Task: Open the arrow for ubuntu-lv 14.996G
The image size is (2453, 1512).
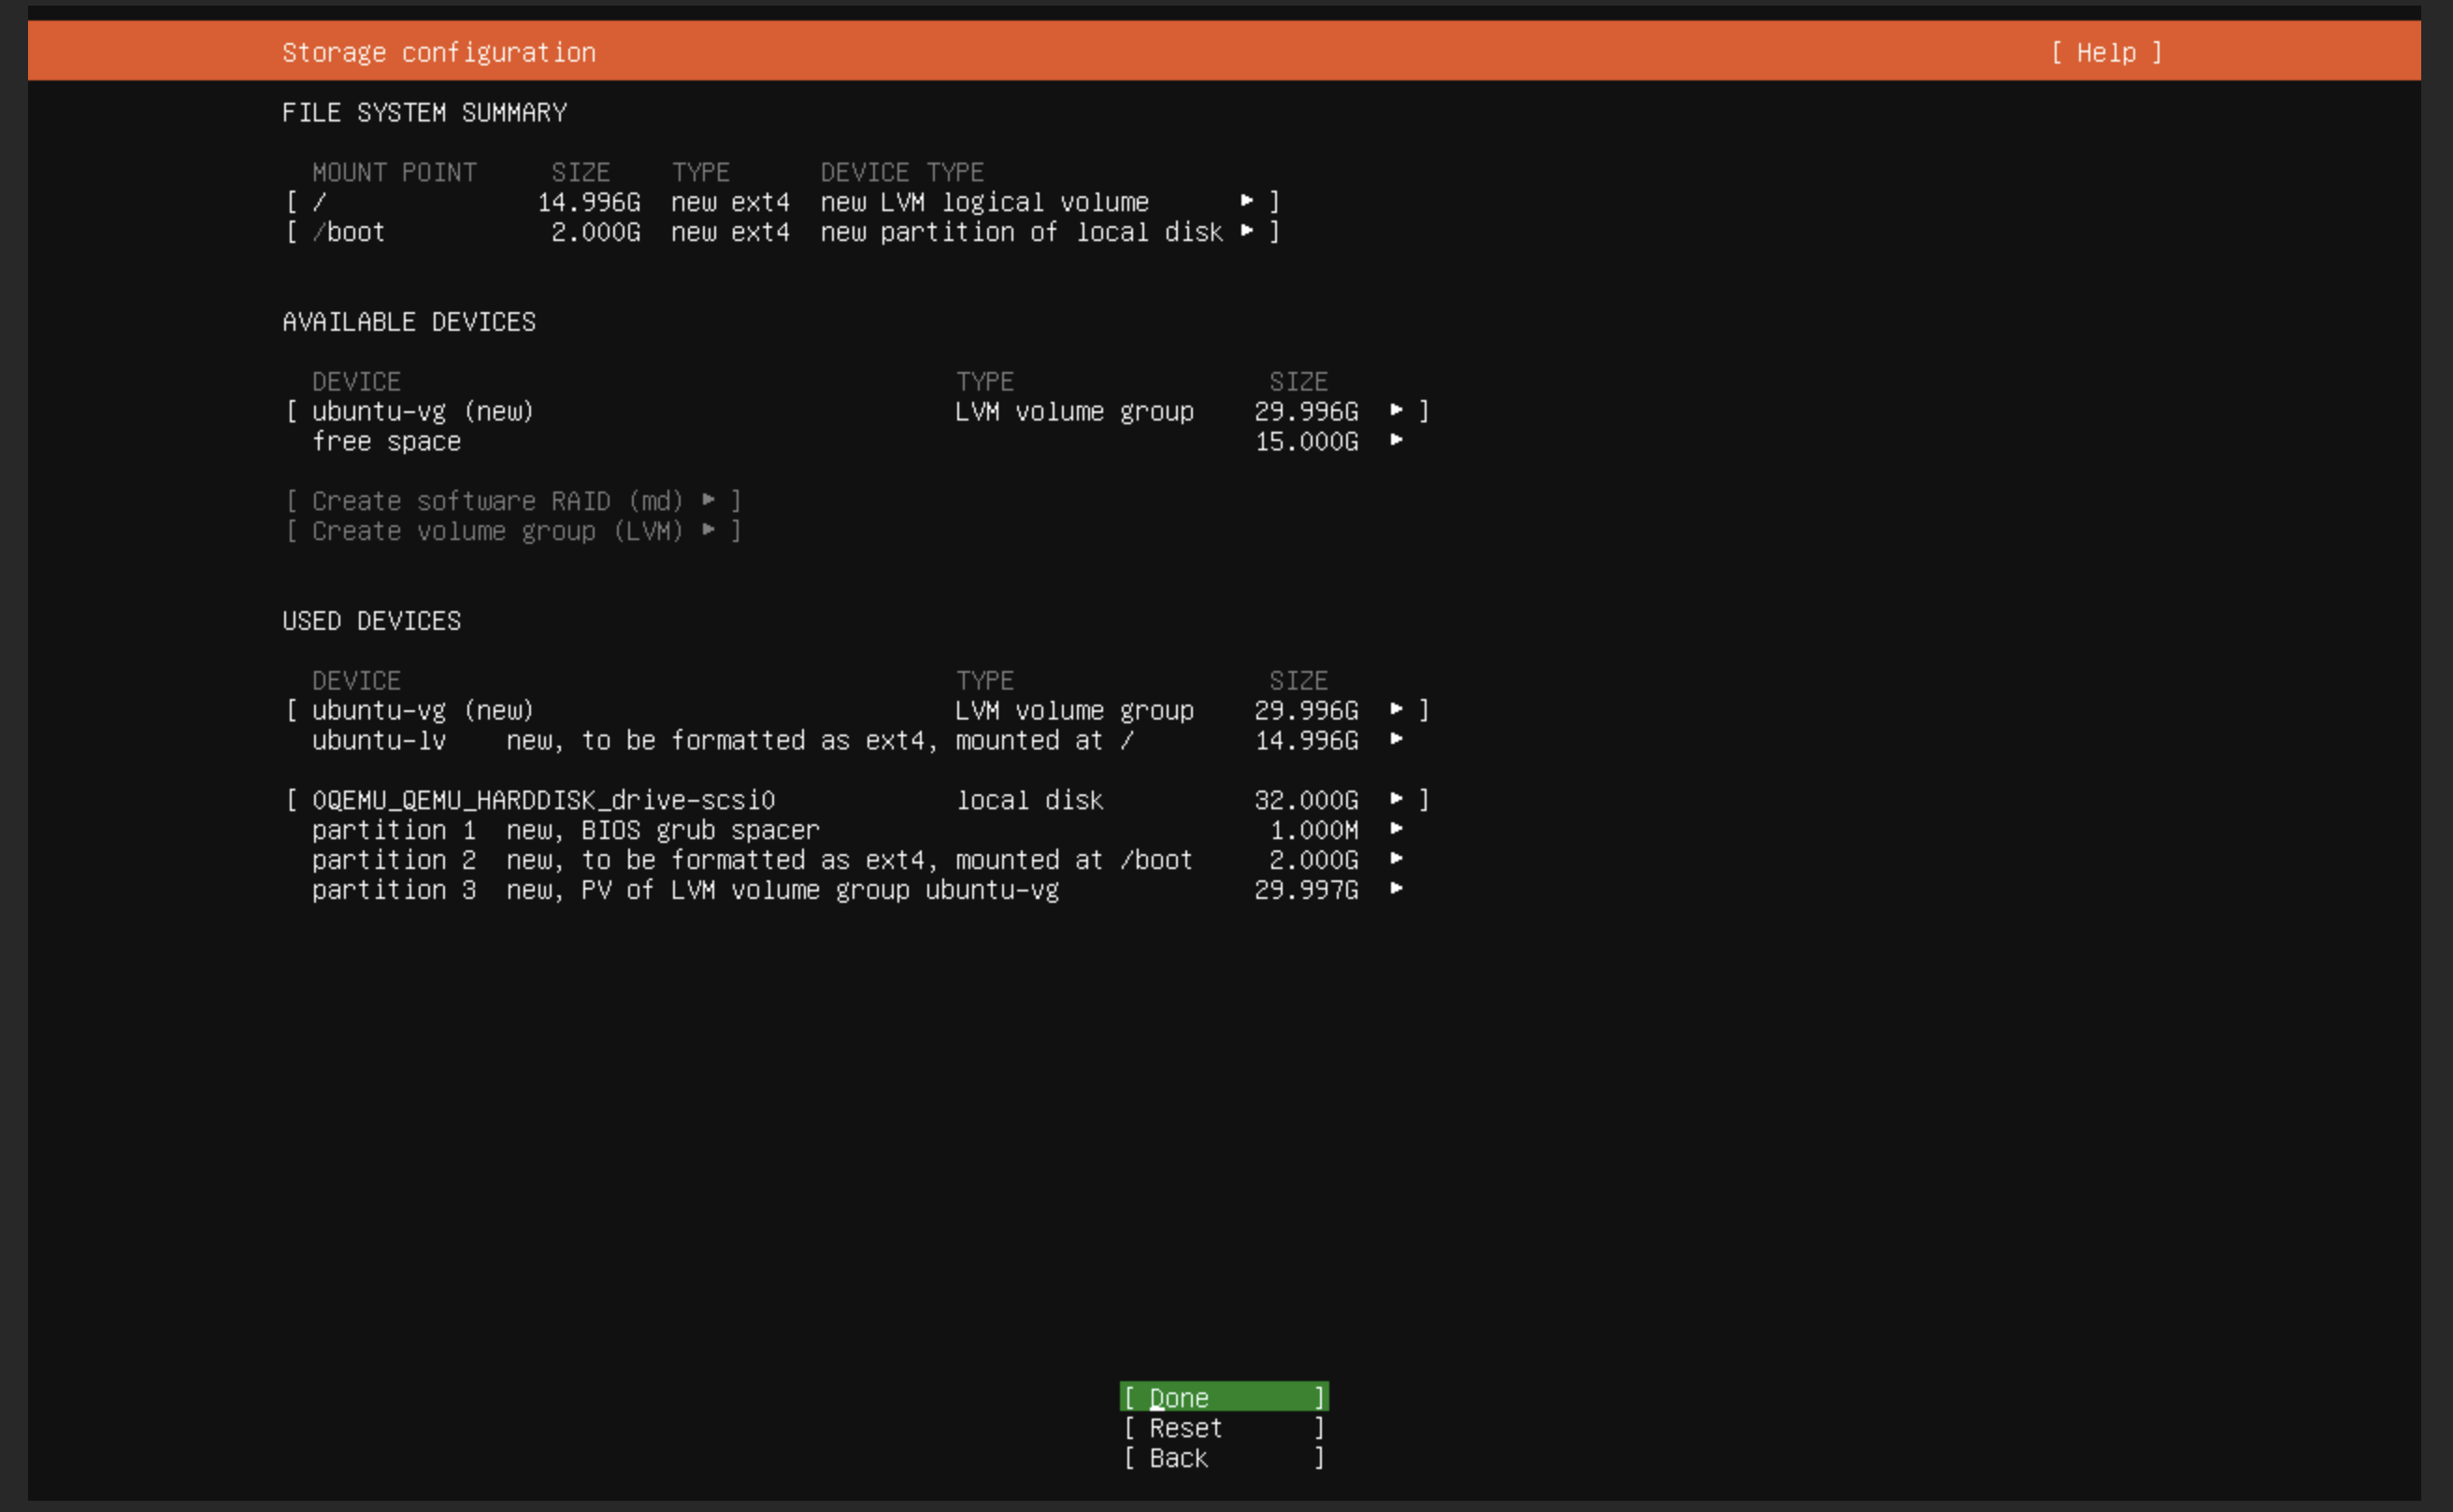Action: pyautogui.click(x=1397, y=739)
